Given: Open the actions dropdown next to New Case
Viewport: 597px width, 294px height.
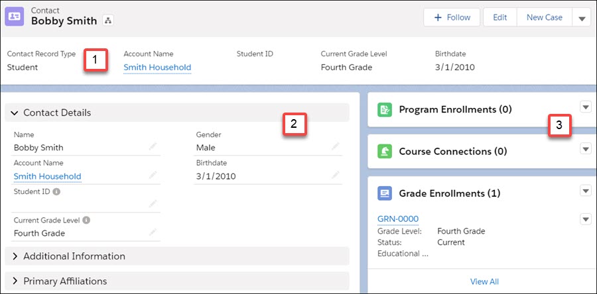Looking at the screenshot, I should [581, 18].
